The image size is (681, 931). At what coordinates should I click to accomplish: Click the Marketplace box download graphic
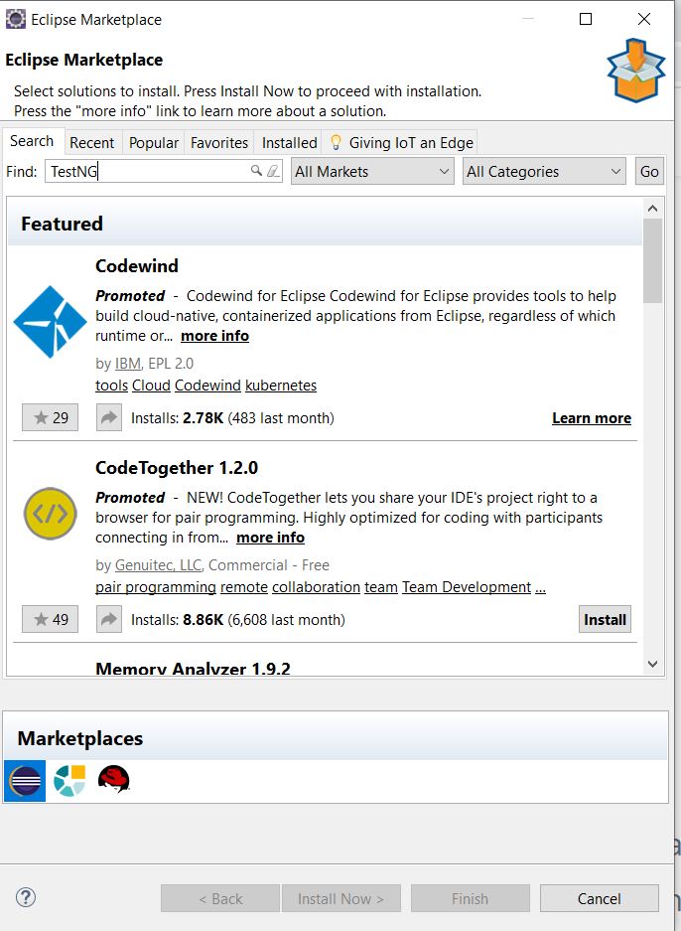pos(636,71)
